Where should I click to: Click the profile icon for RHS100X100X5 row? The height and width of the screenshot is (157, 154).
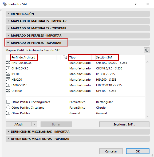(x=8, y=63)
